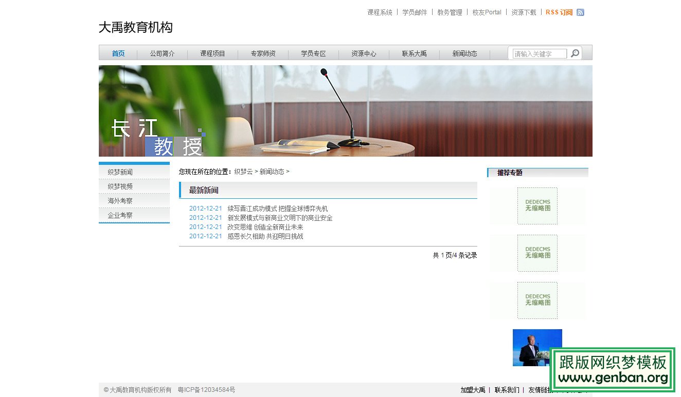
Task: Select 织梦视频 in the left sidebar
Action: pos(120,186)
